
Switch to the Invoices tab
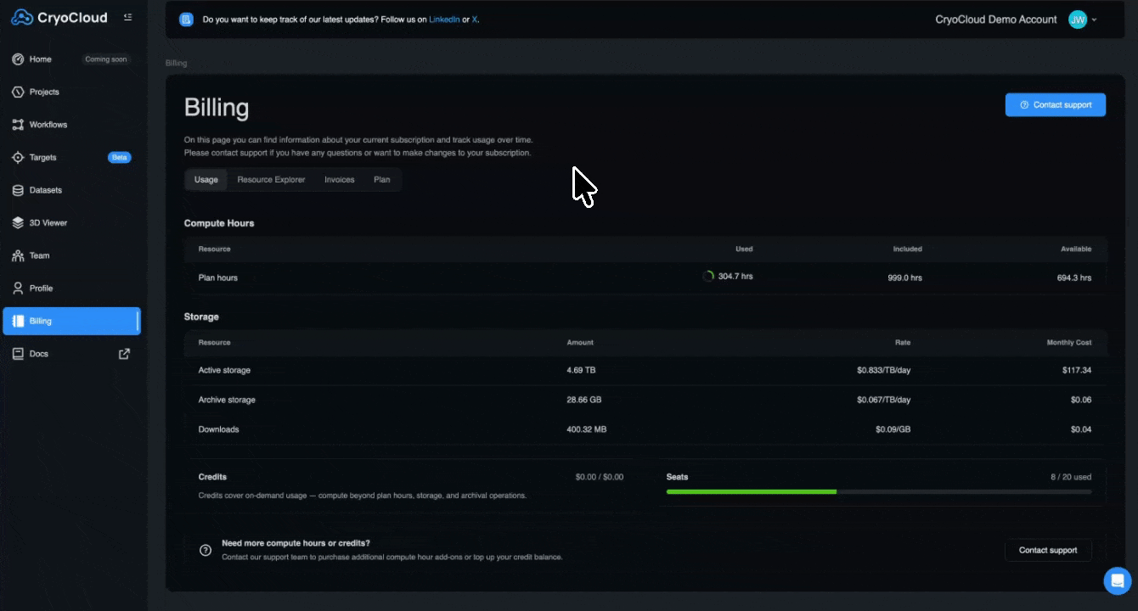point(340,180)
